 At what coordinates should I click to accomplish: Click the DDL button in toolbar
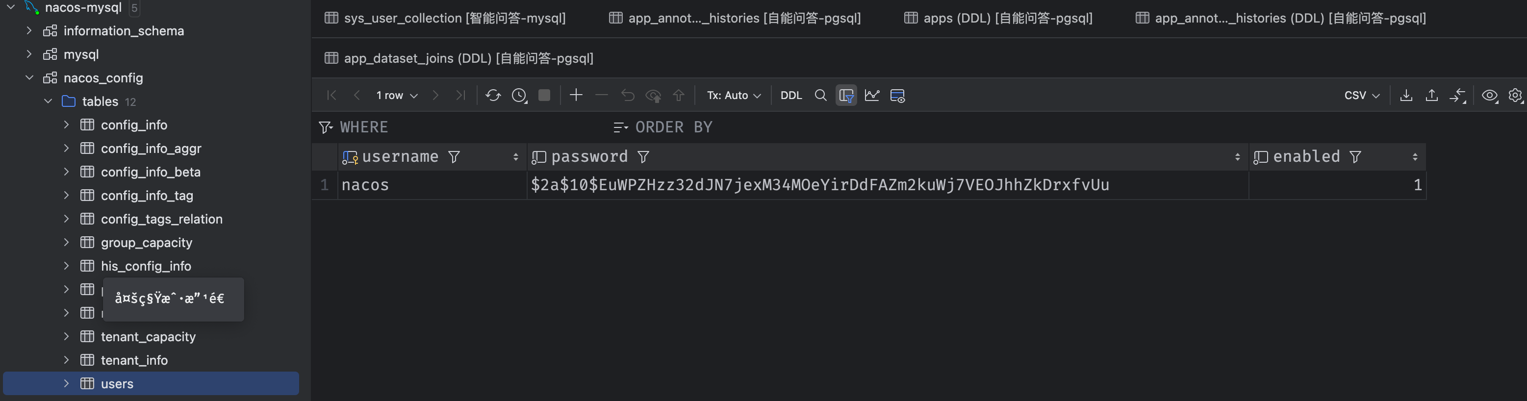[x=791, y=96]
